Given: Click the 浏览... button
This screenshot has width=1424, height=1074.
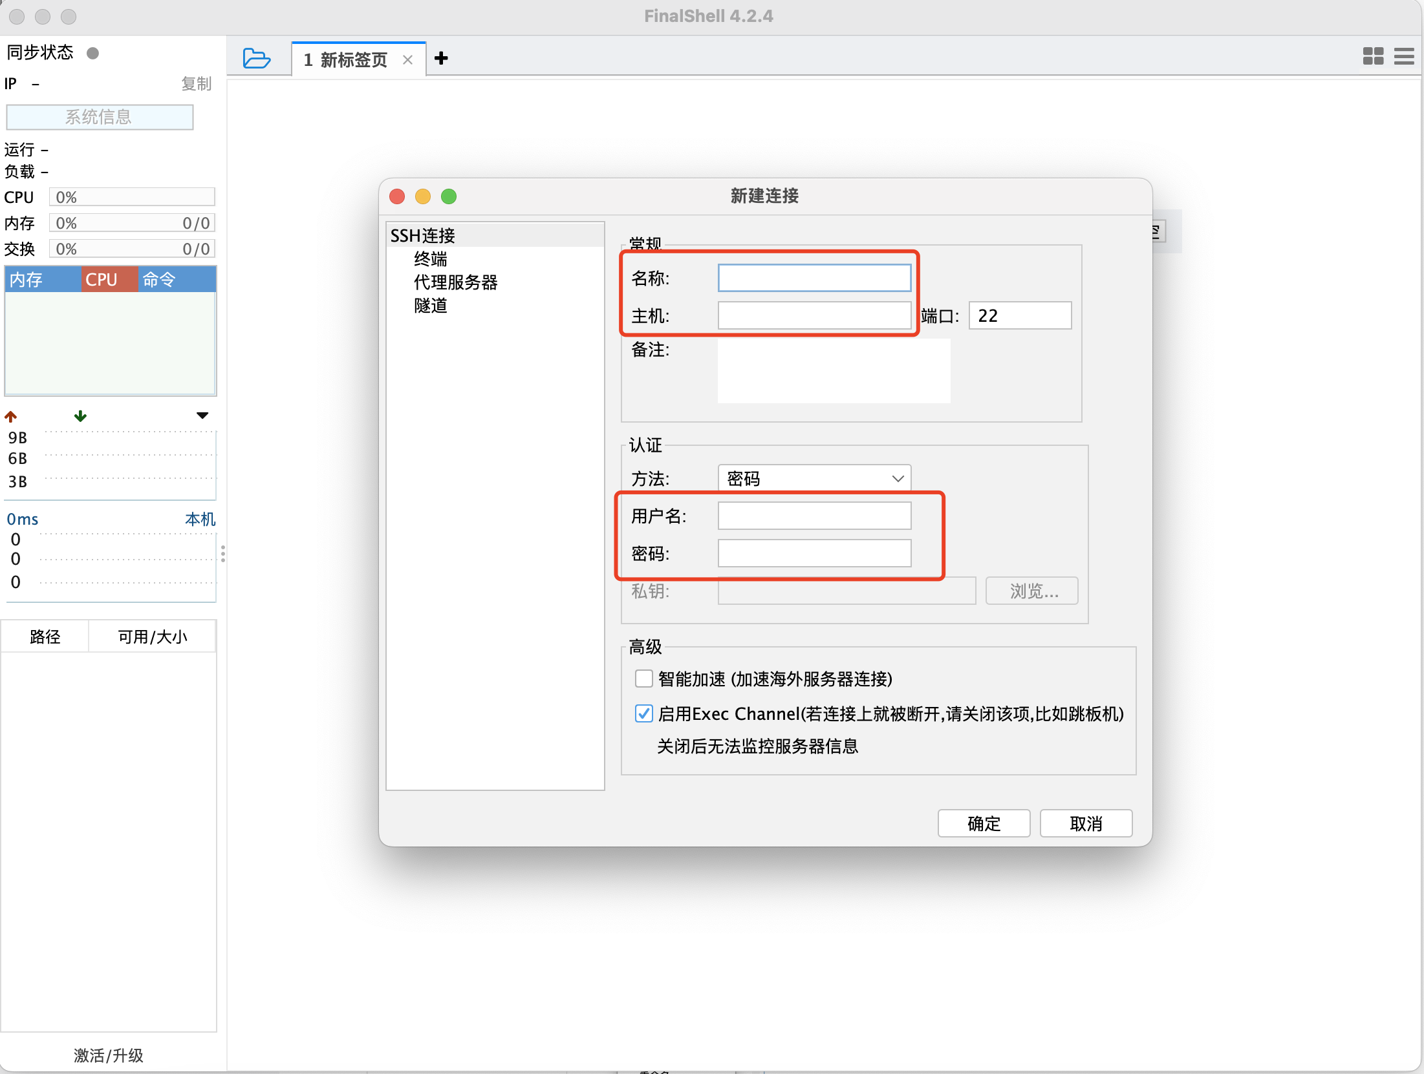Looking at the screenshot, I should (x=1032, y=591).
